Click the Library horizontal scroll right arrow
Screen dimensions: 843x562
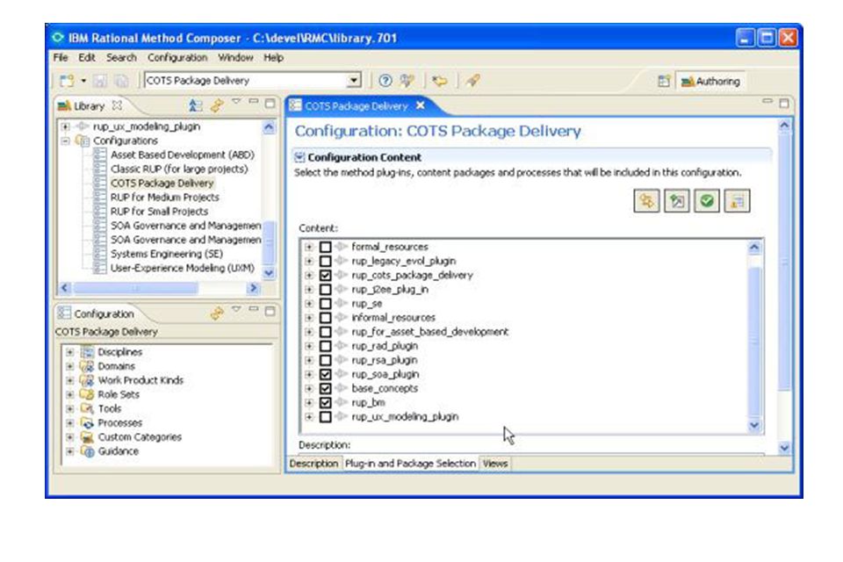point(253,288)
